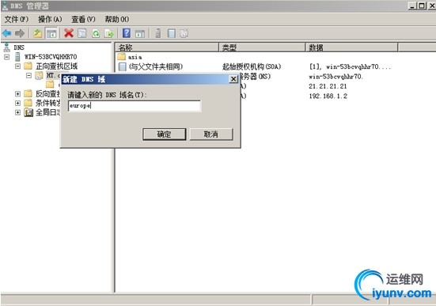Expand the 全局日志 node
436x306 pixels.
(x=17, y=112)
